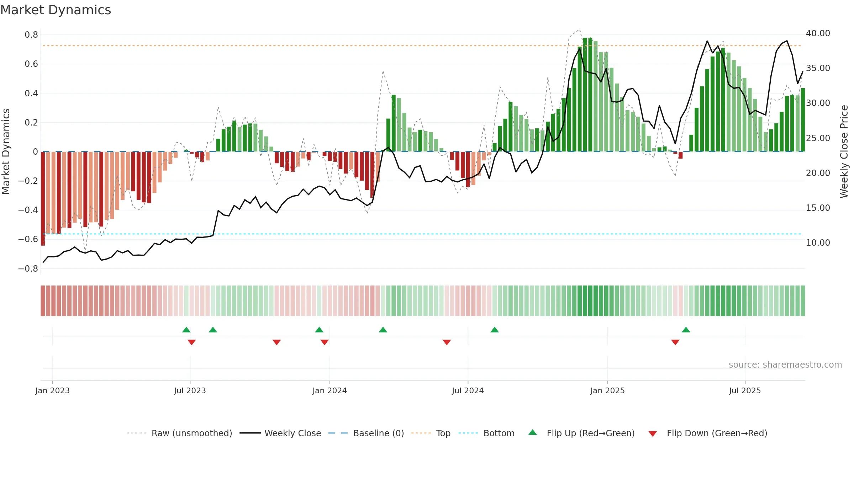Screen dimensions: 854x480
Task: Click the red legend triangle icon
Action: point(653,434)
